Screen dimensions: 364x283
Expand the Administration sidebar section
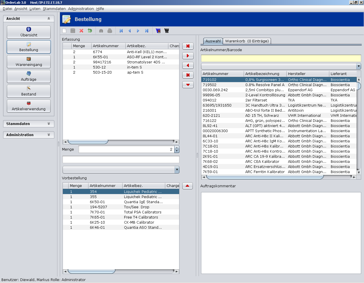(x=49, y=135)
